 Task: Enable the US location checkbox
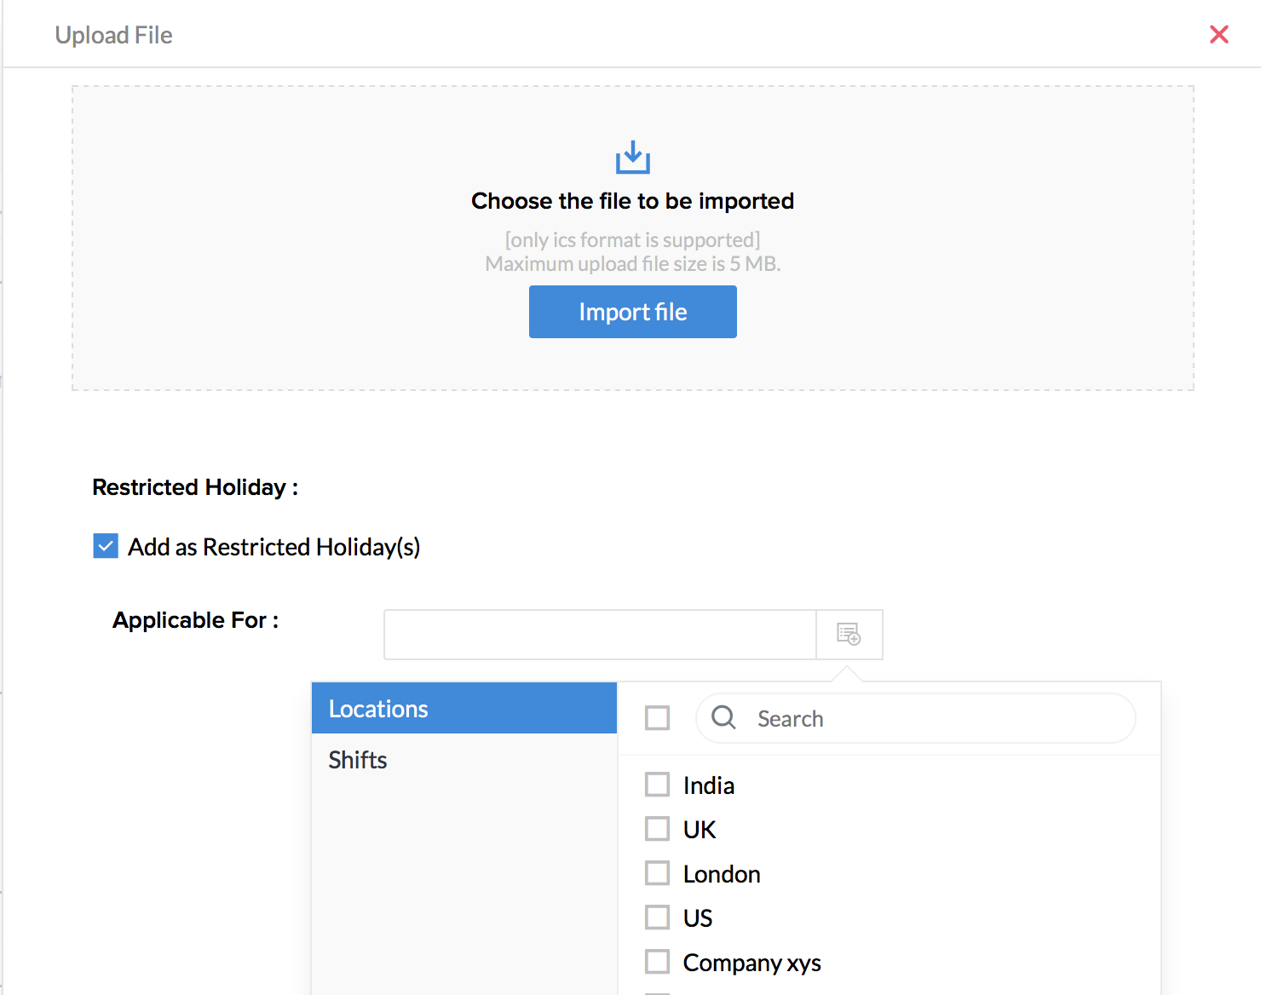(x=657, y=917)
